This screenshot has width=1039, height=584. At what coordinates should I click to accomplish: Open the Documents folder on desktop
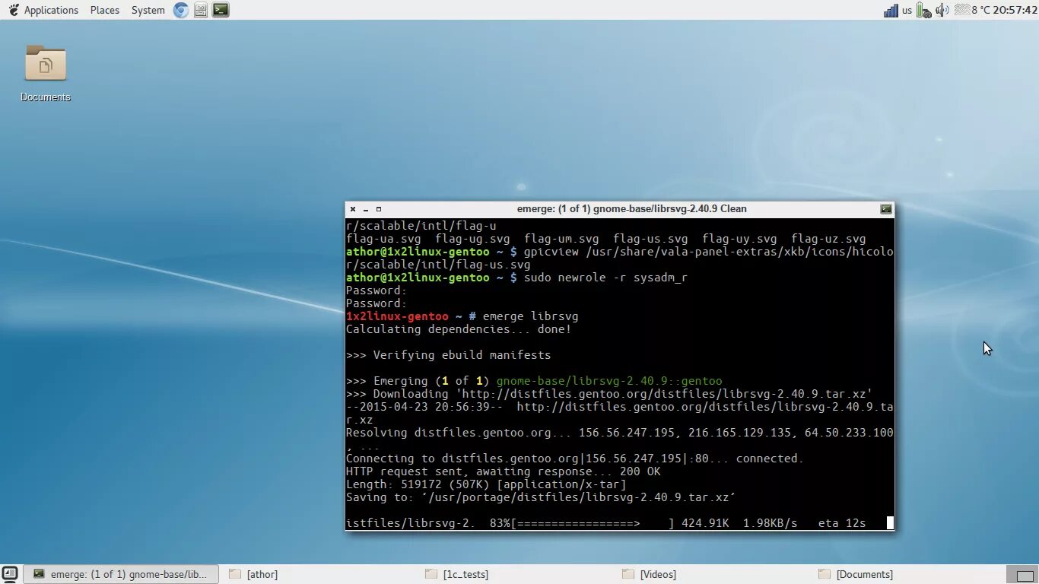[x=46, y=64]
